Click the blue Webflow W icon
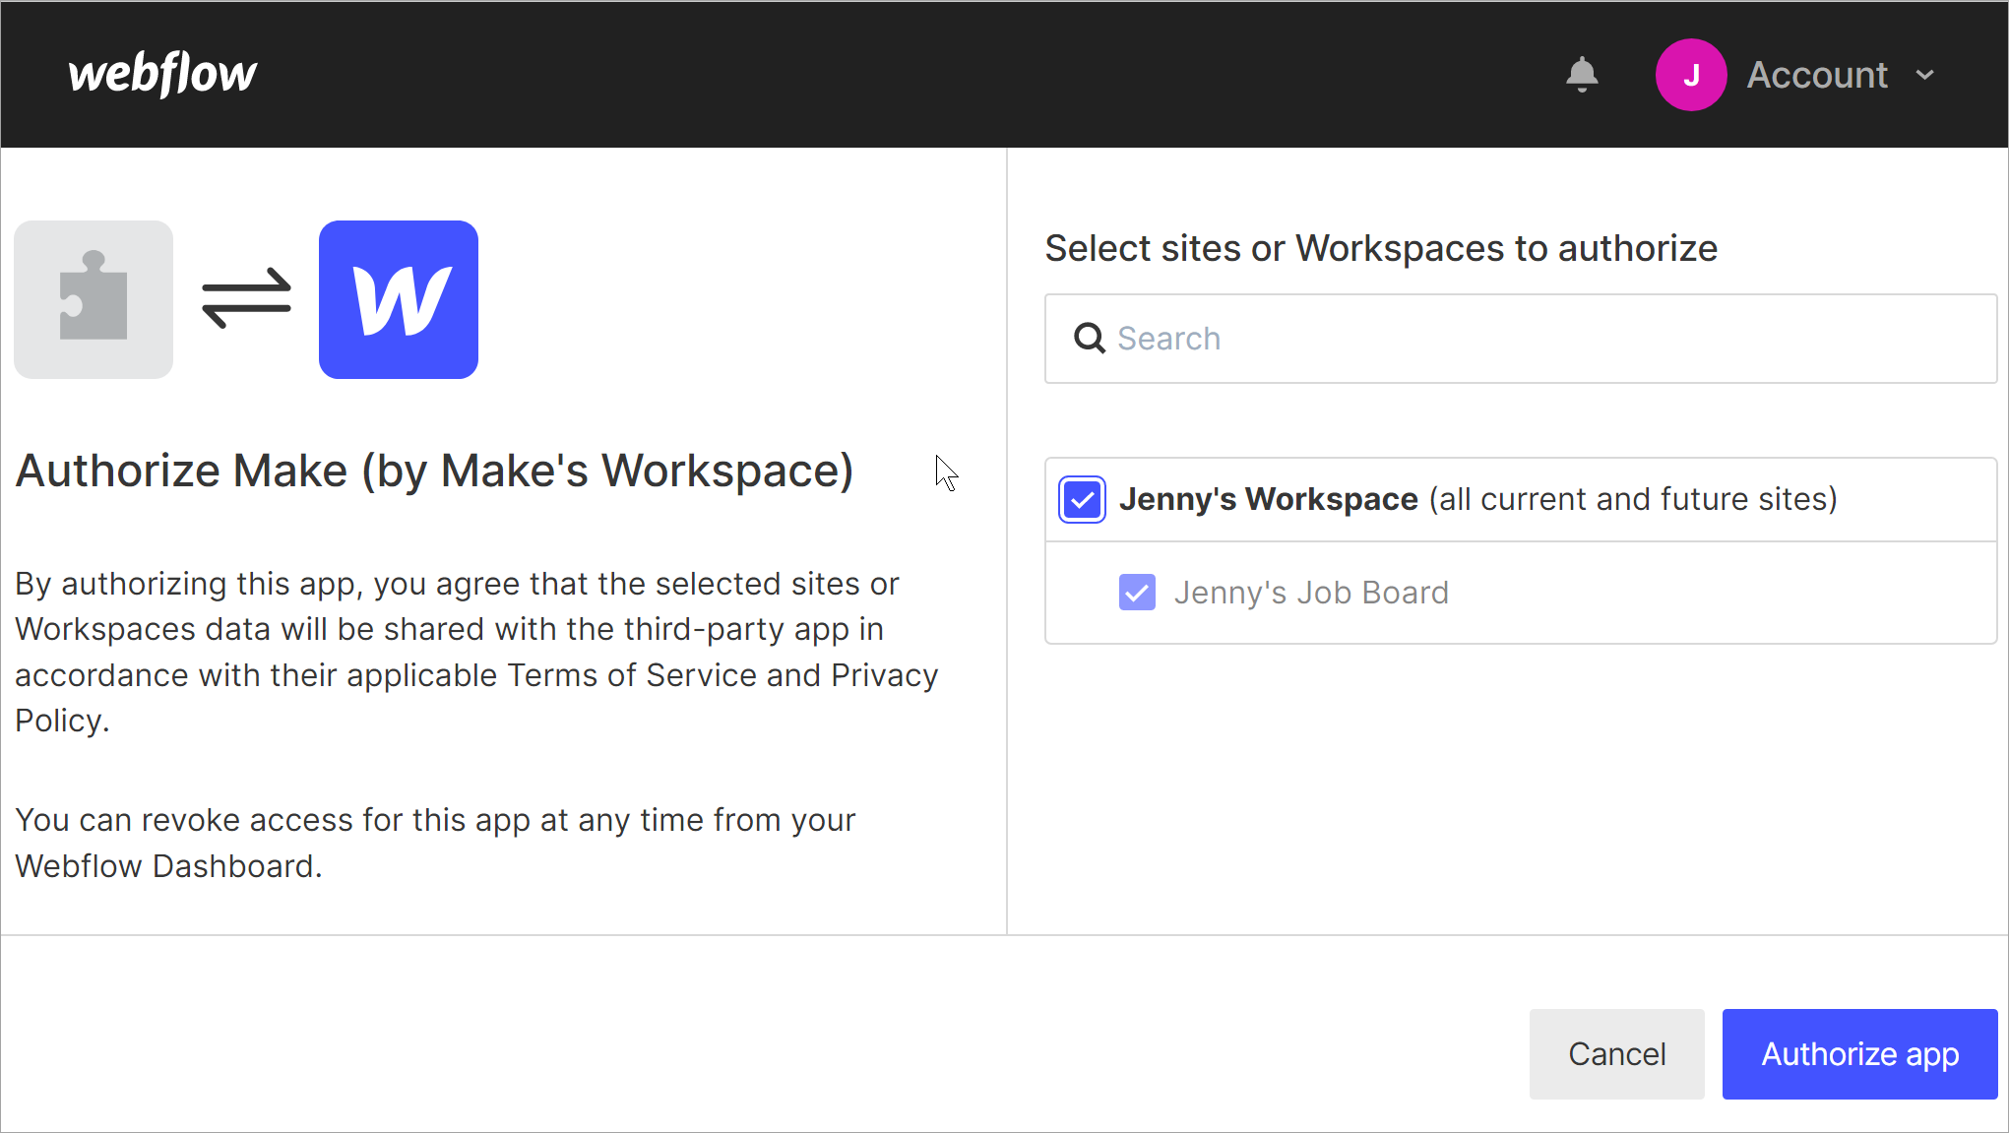 click(x=399, y=299)
